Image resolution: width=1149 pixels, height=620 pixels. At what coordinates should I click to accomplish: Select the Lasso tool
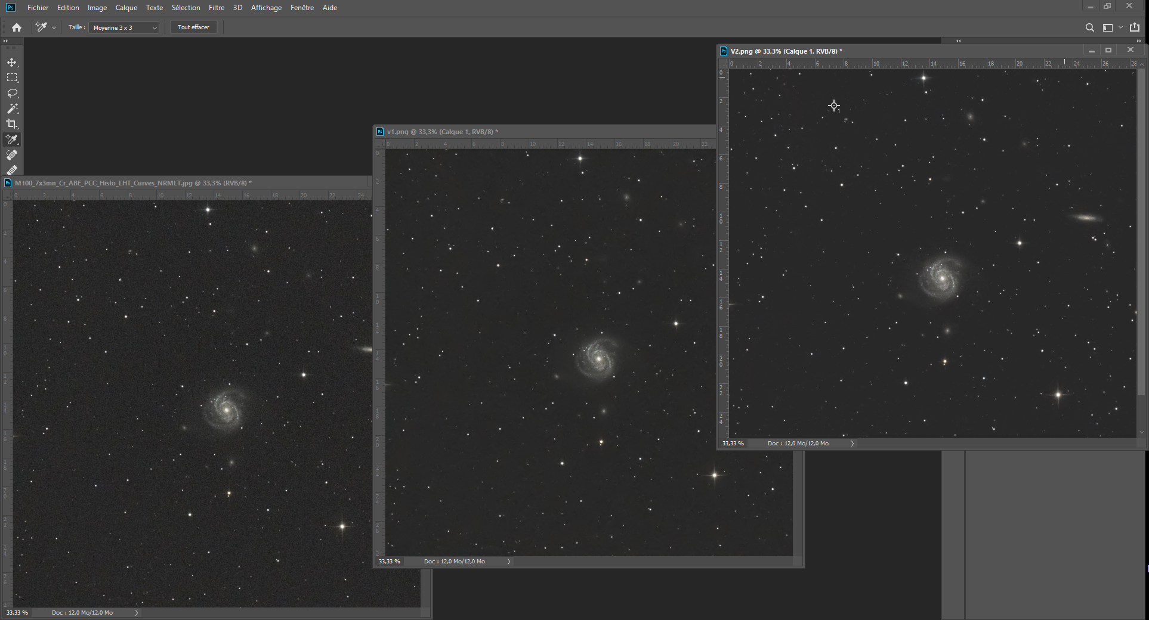point(12,93)
